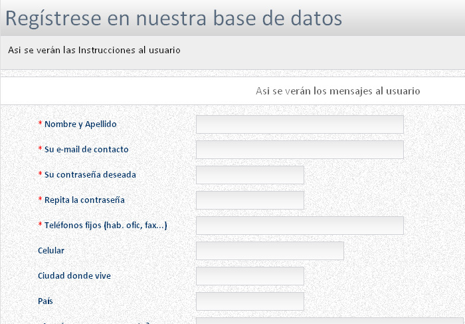This screenshot has height=324, width=465.
Task: Click the 'Ciudad donde vive' label
Action: (x=74, y=276)
